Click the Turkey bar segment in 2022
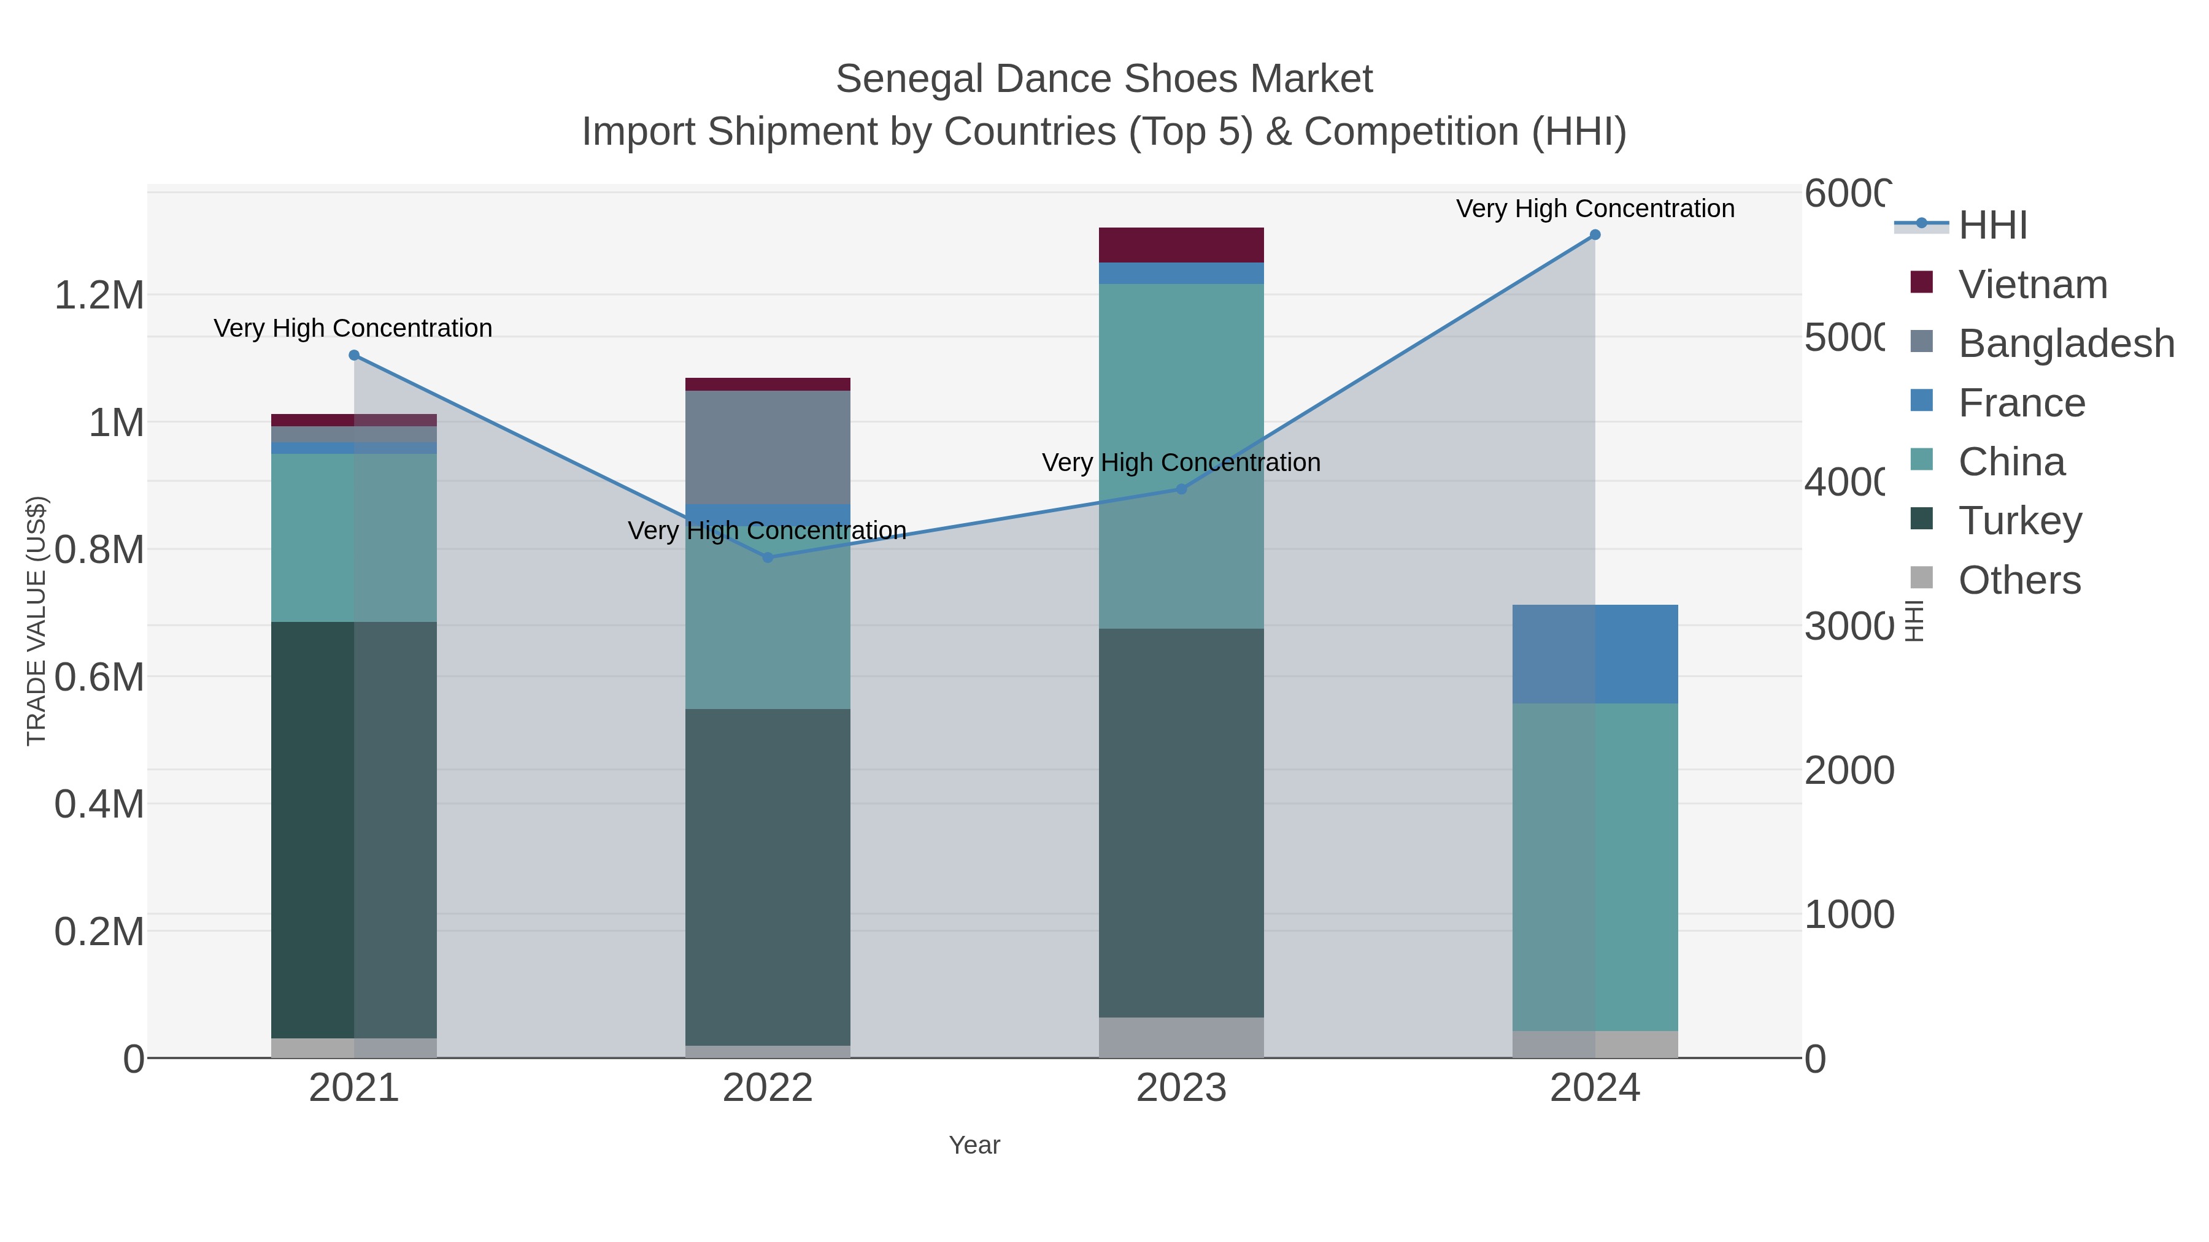Viewport: 2209px width, 1242px height. pos(768,877)
